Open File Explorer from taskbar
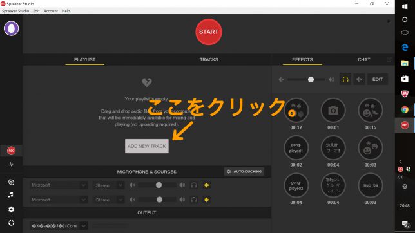This screenshot has width=415, height=233. tap(405, 63)
